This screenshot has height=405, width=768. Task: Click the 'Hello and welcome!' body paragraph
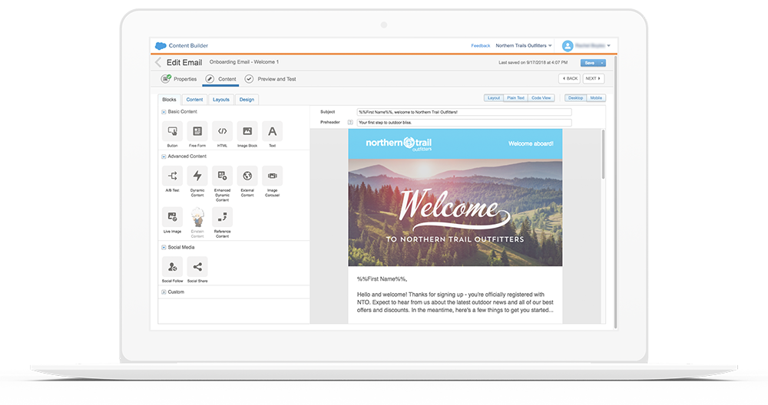(455, 302)
